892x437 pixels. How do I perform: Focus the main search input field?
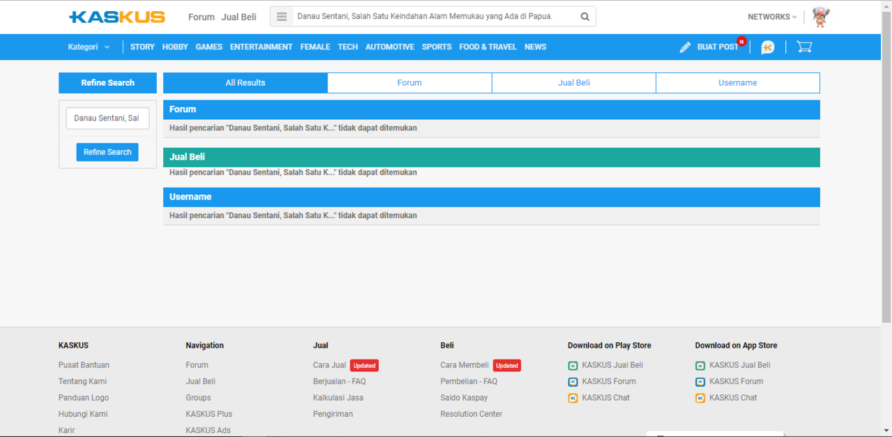(433, 17)
